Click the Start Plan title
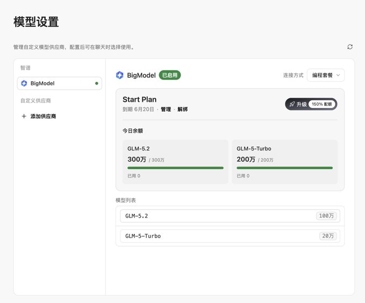 click(139, 99)
